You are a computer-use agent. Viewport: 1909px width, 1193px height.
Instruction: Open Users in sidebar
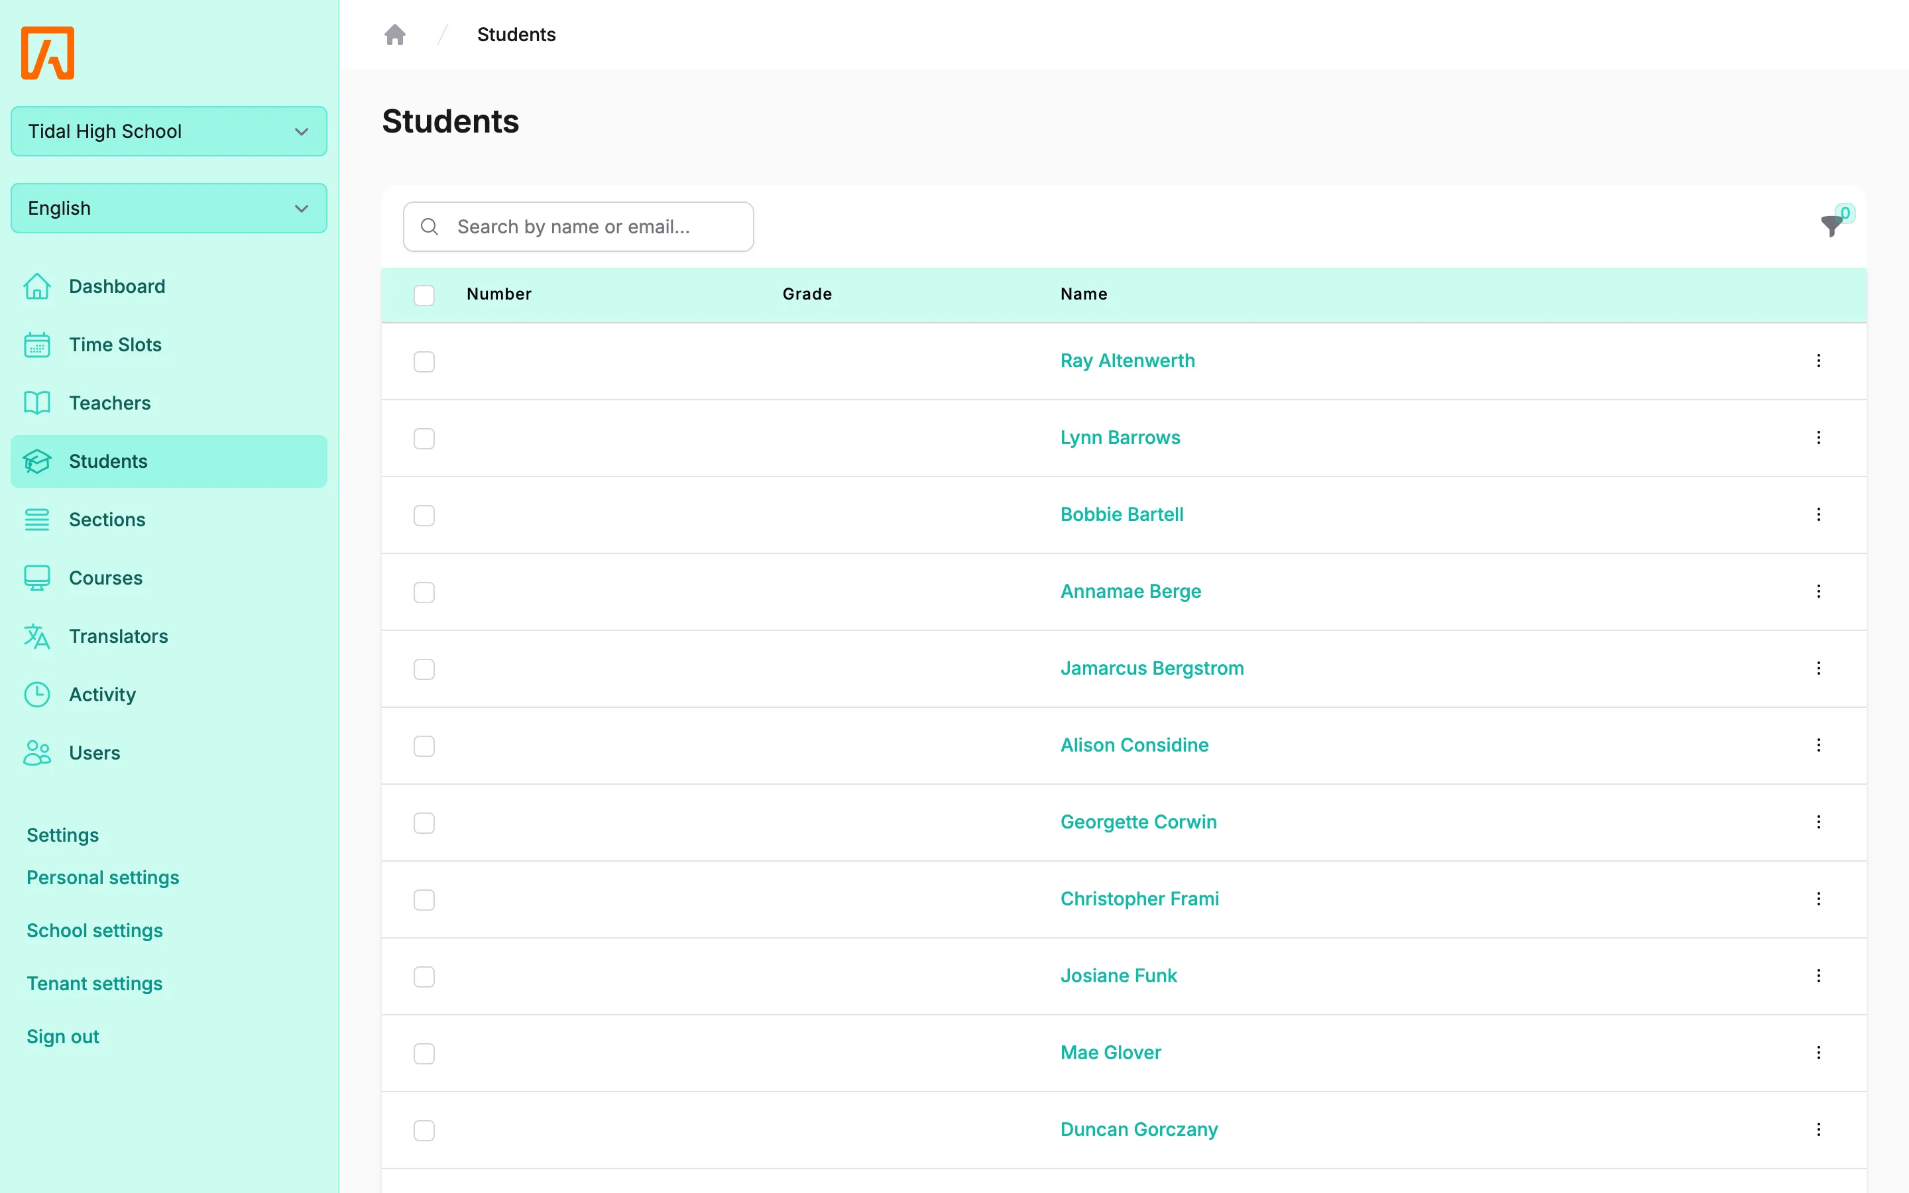(x=169, y=754)
